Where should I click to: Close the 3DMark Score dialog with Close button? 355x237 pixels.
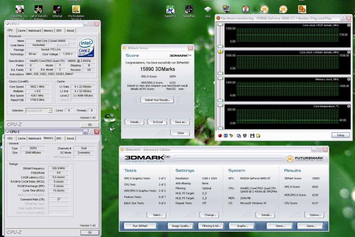[180, 133]
